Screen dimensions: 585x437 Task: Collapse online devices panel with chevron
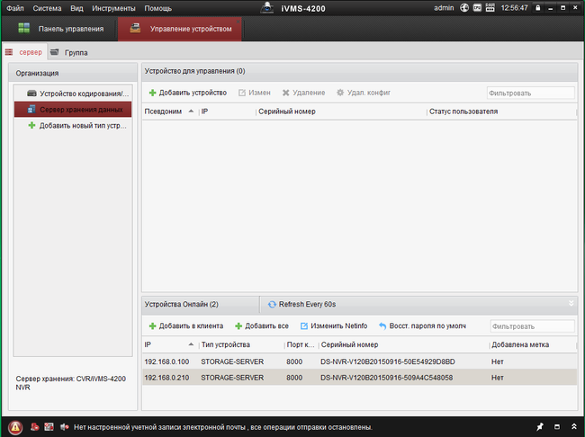(x=571, y=303)
